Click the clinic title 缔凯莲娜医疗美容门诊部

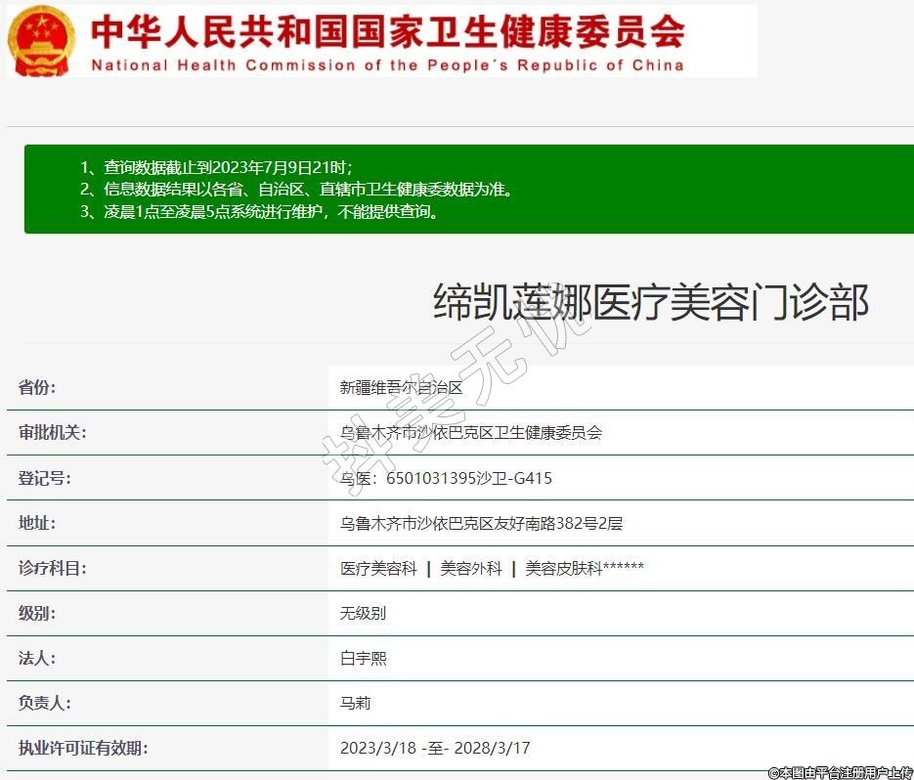pos(650,303)
